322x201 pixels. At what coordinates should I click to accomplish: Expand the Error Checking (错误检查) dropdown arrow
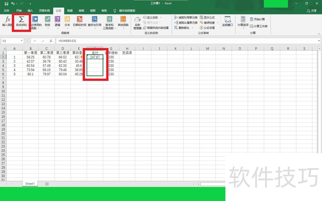click(x=218, y=23)
